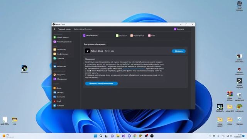
Task: Click the version label next to Reborn Cloud
Action: [x=110, y=51]
